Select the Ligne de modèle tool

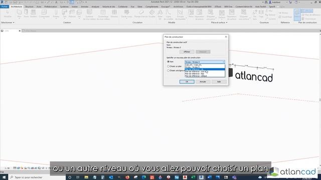pos(169,14)
